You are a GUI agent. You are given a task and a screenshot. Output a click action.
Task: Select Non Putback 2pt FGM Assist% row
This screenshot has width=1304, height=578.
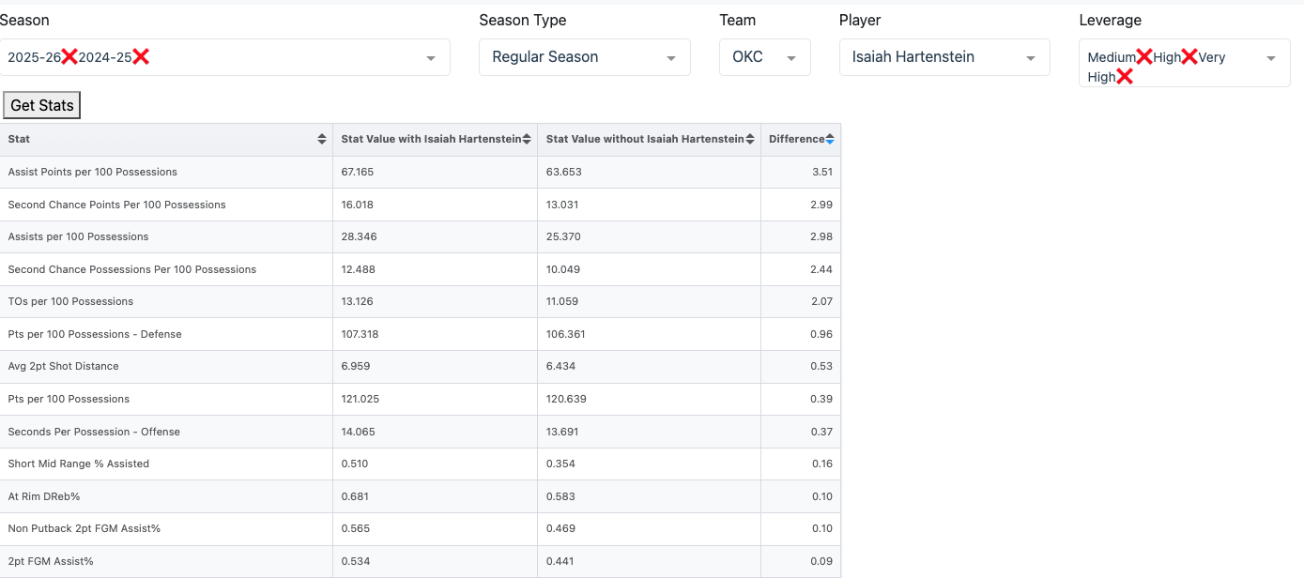(421, 528)
